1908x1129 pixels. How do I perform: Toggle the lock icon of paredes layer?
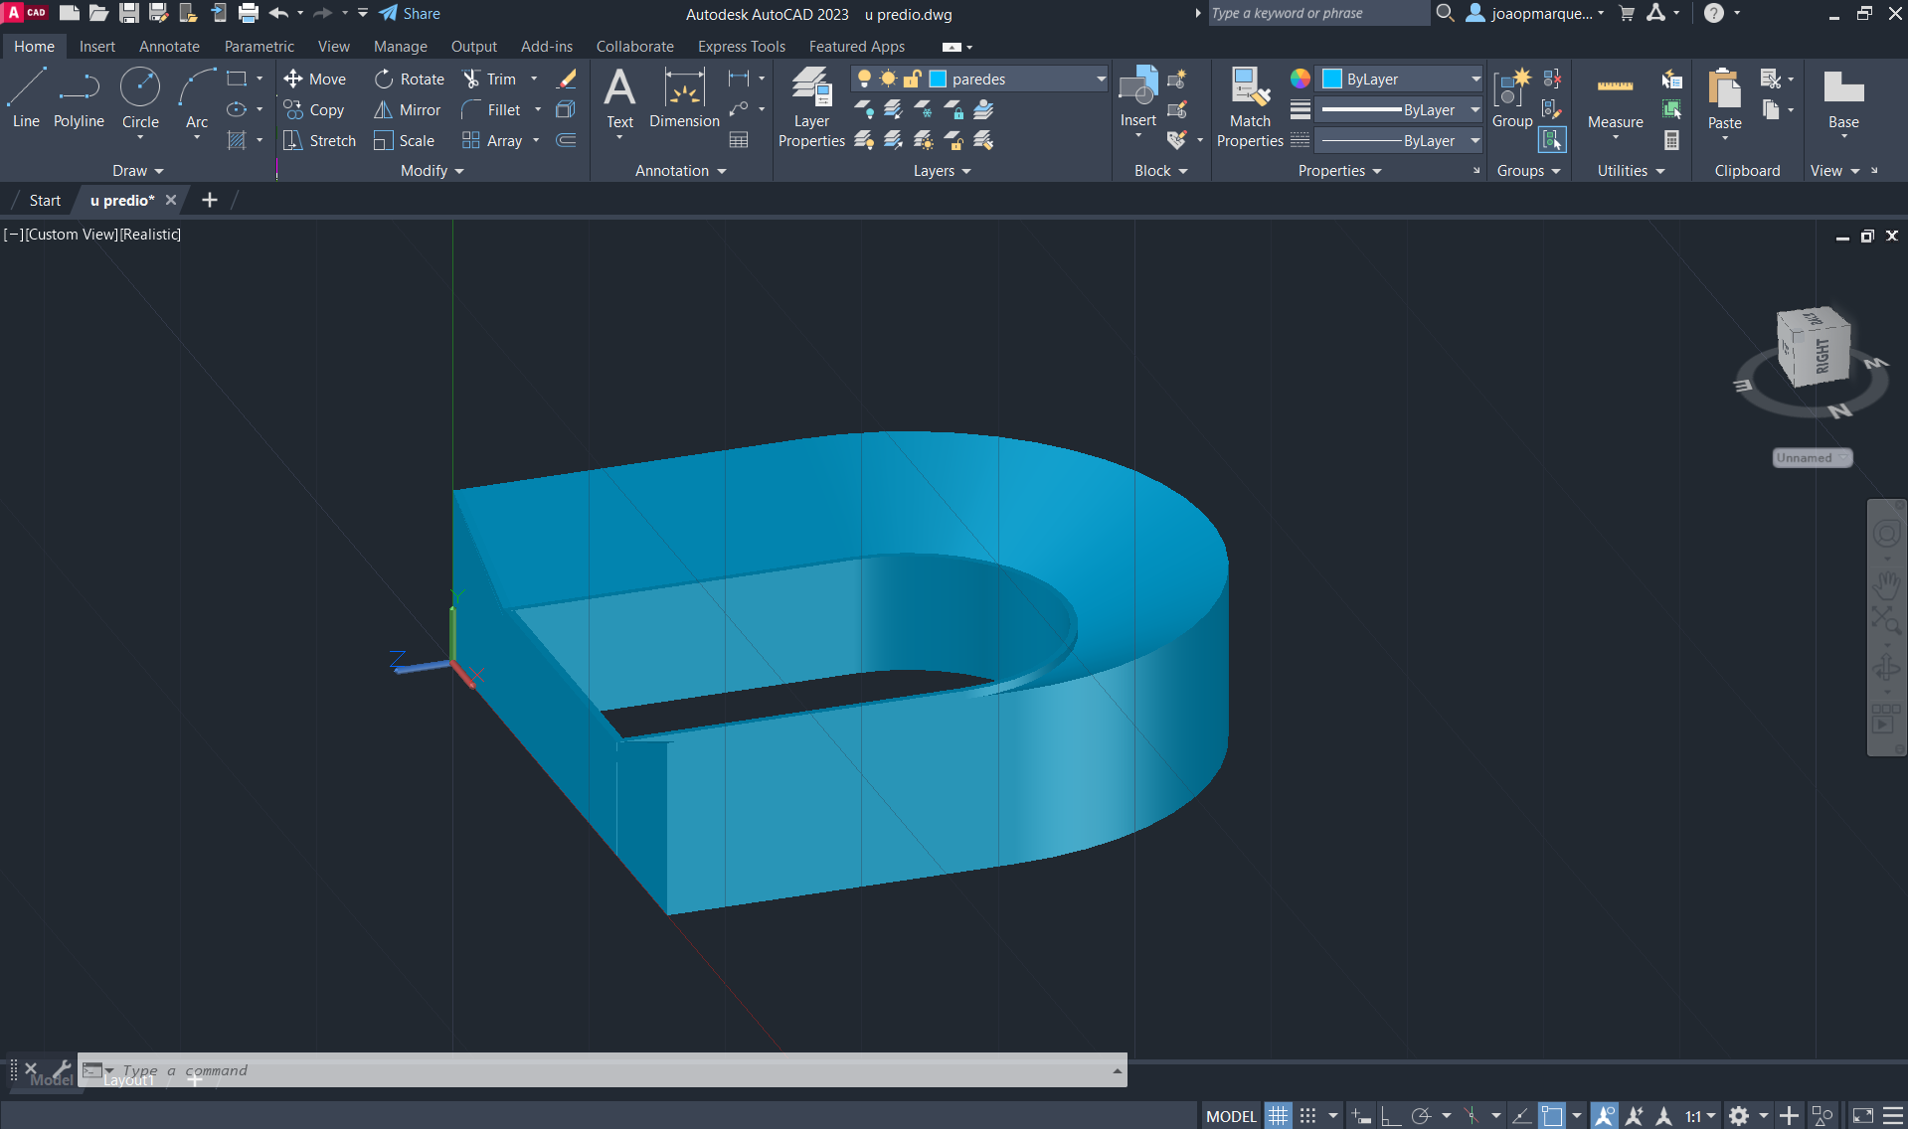pyautogui.click(x=912, y=79)
